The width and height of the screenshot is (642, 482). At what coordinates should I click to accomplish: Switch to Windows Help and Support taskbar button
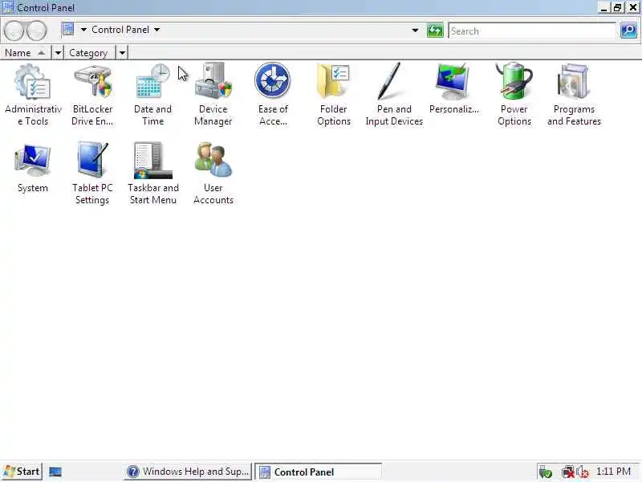(x=188, y=472)
